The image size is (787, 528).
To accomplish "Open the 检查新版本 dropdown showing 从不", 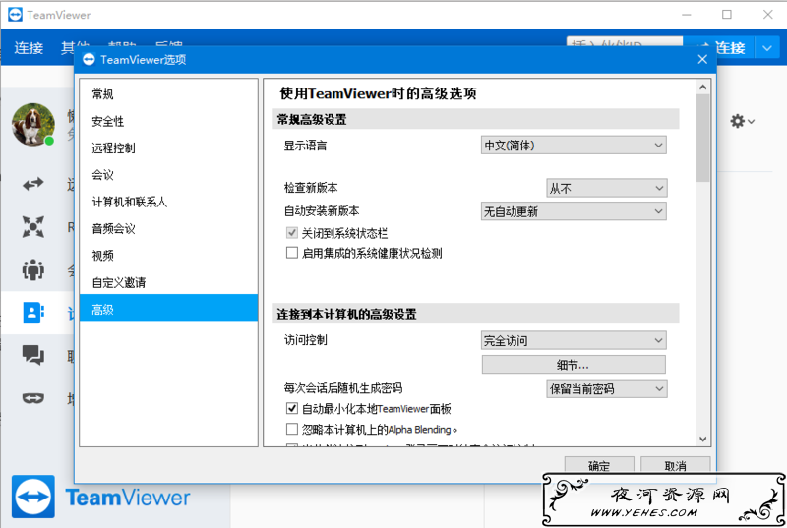I will tap(607, 188).
